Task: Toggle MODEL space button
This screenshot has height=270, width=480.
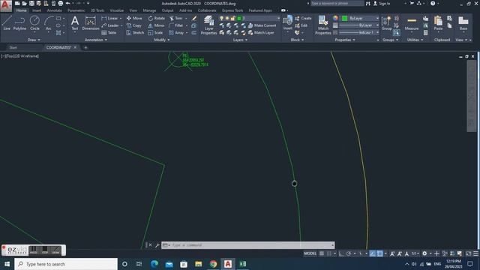Action: (310, 253)
